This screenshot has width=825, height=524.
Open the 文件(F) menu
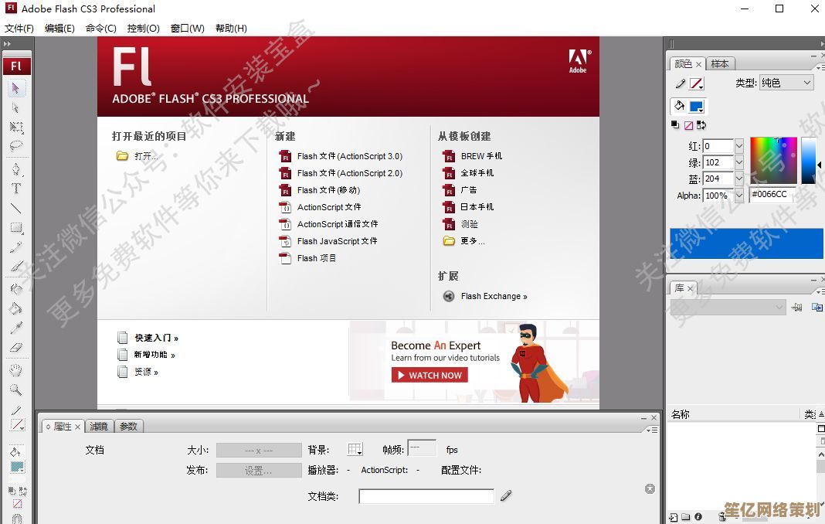pyautogui.click(x=19, y=29)
